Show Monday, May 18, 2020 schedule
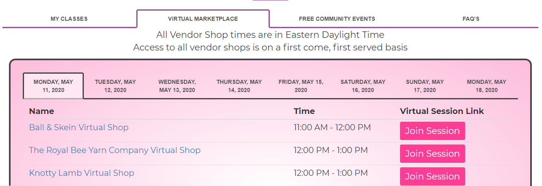The image size is (542, 186). pos(486,86)
